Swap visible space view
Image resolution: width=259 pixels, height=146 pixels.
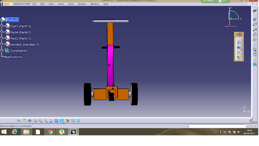pos(78,121)
